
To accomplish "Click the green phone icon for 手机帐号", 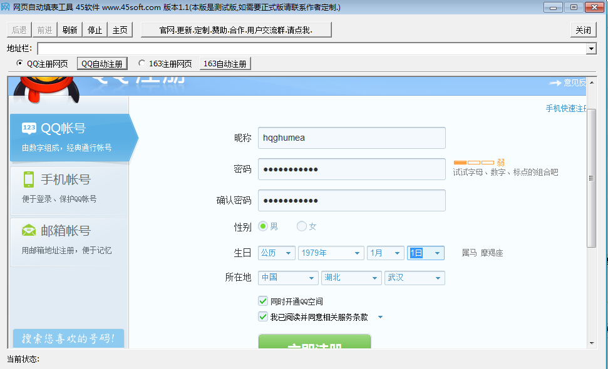I will coord(29,179).
